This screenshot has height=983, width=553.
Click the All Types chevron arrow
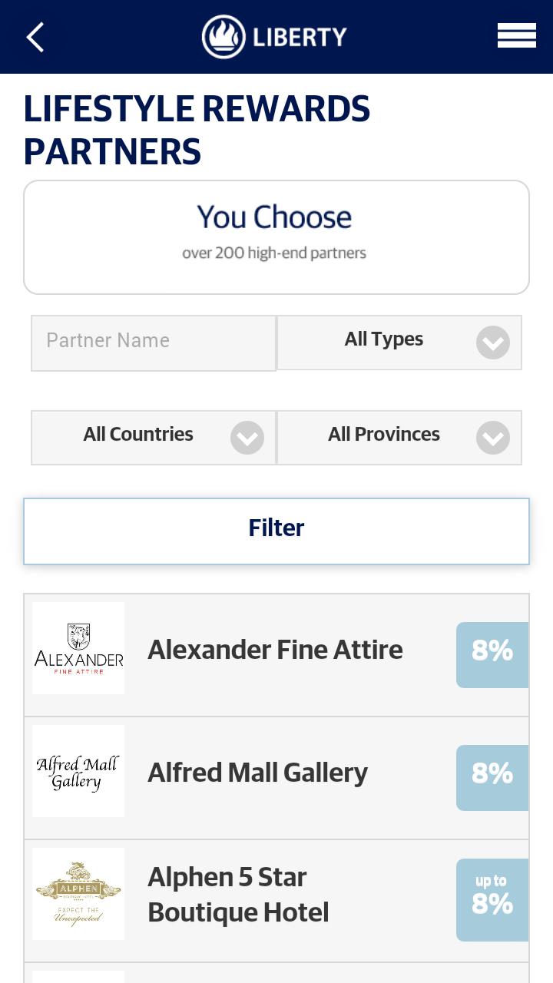click(493, 343)
